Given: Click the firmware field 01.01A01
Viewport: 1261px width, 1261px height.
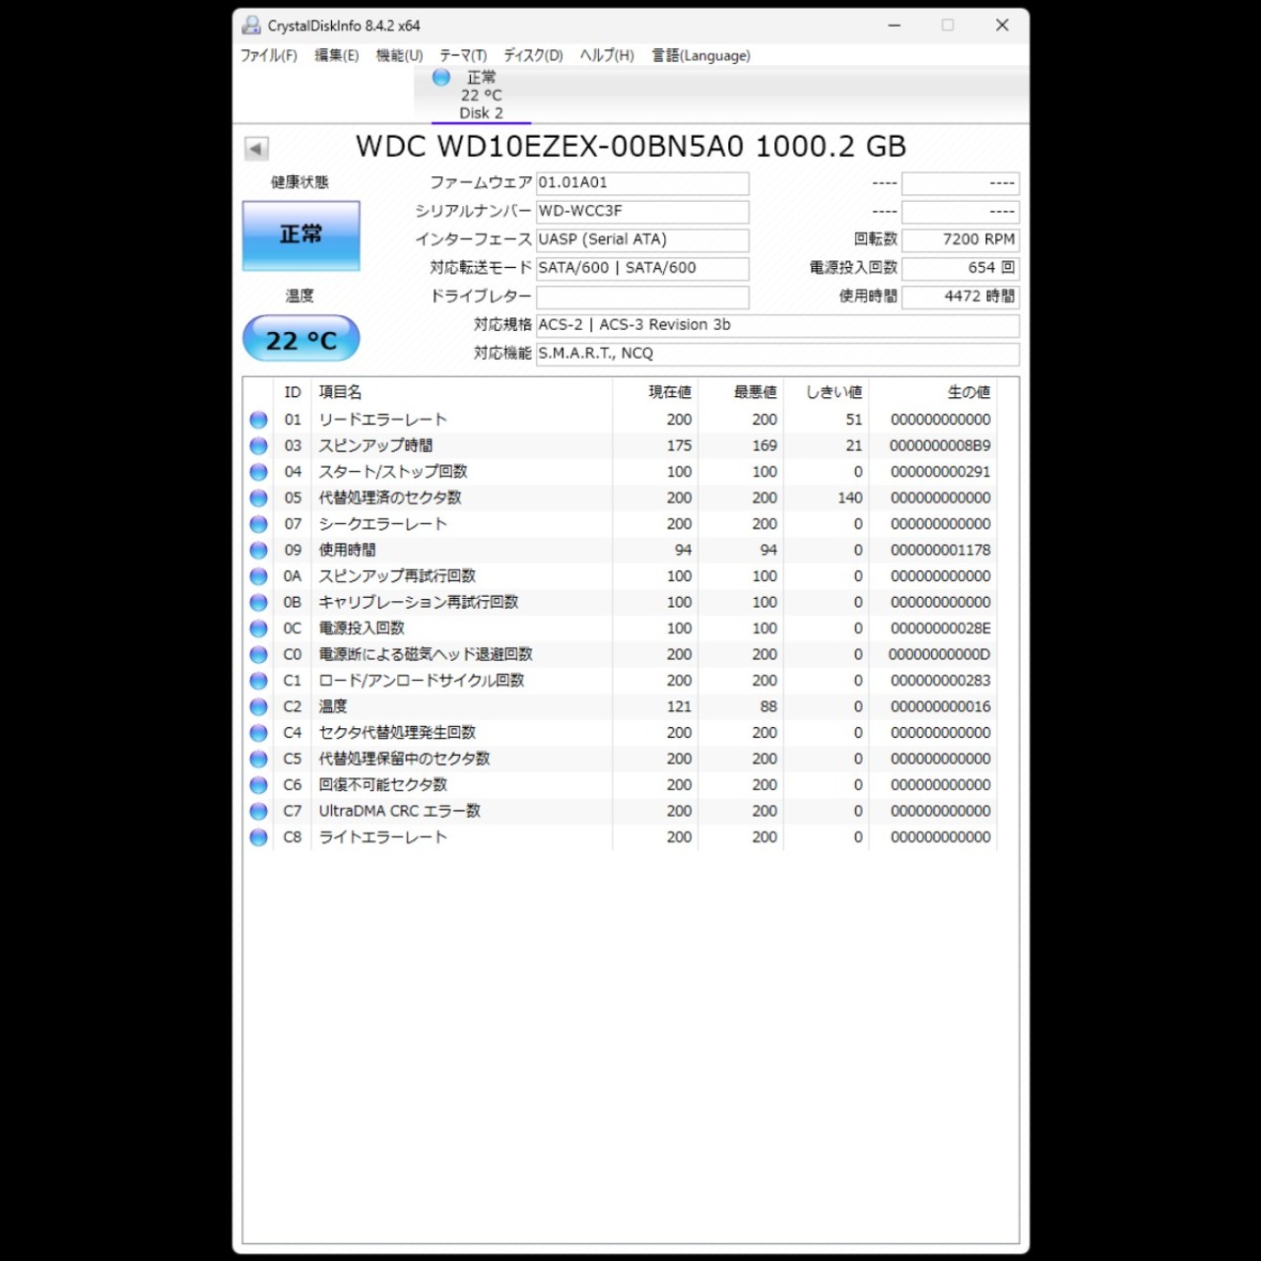Looking at the screenshot, I should pos(642,183).
